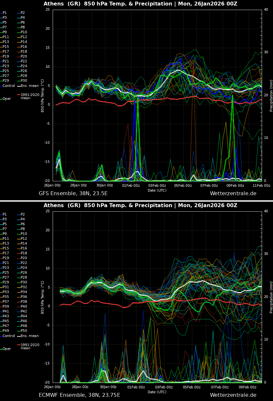Click the Oper color line in the GFS legend
The image size is (273, 401).
(1, 99)
